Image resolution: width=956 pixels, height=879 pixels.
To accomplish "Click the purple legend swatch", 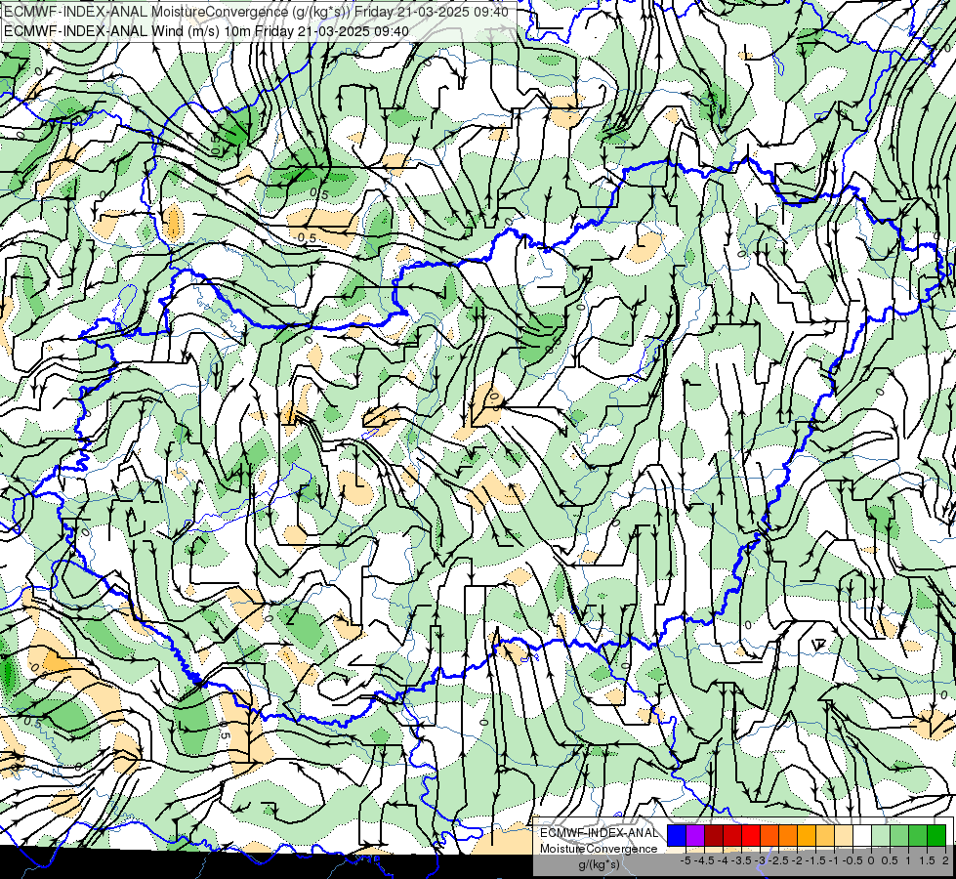I will tap(695, 836).
